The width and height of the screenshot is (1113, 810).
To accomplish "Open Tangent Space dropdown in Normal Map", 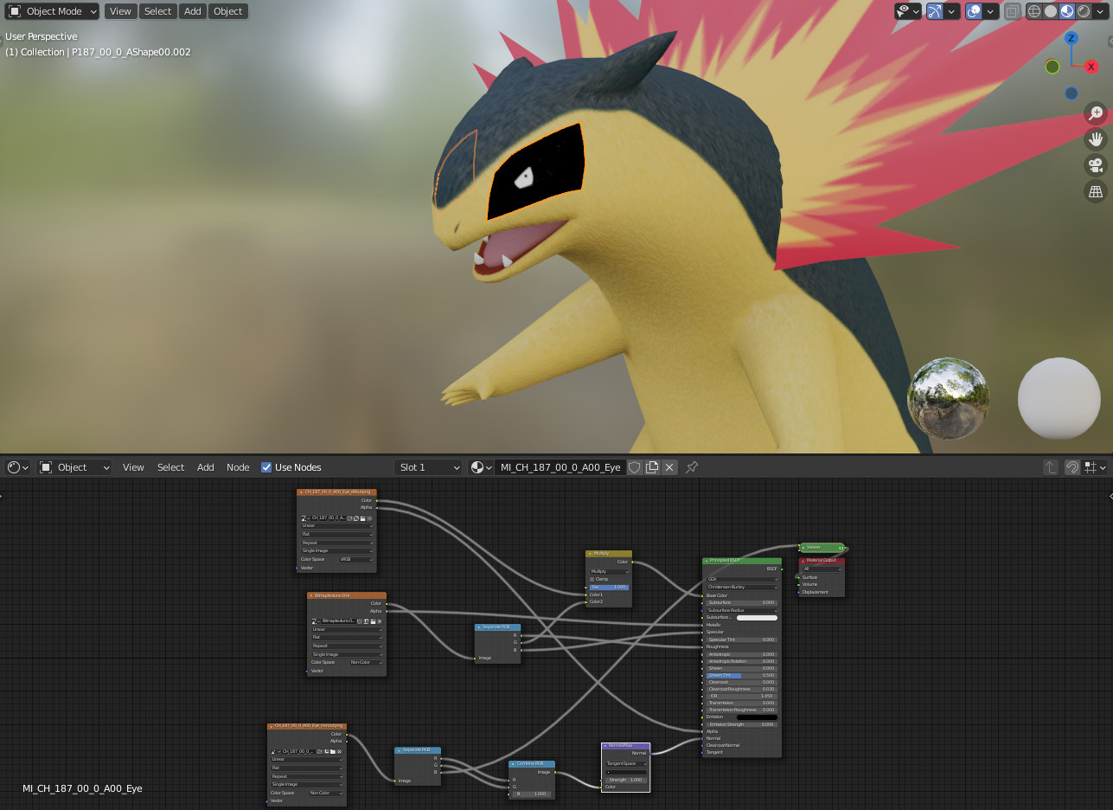I will [626, 763].
